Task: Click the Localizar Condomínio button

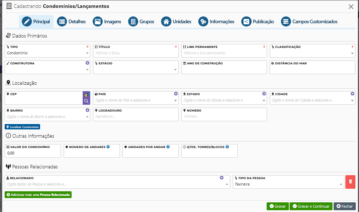Action: point(22,127)
